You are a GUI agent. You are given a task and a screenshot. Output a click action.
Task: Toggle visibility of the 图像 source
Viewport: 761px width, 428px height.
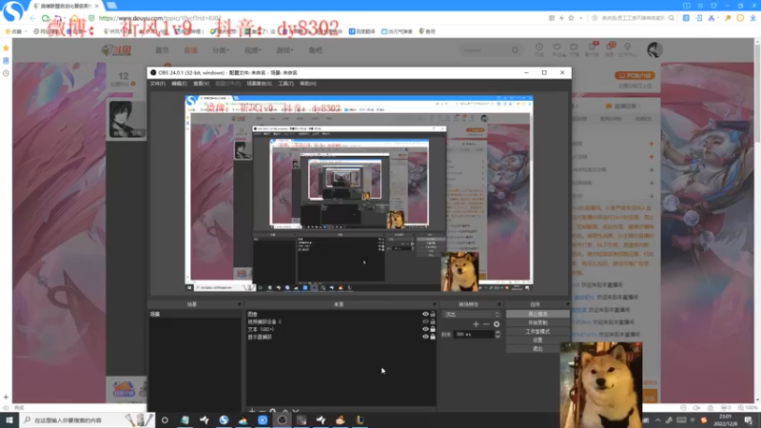point(425,314)
